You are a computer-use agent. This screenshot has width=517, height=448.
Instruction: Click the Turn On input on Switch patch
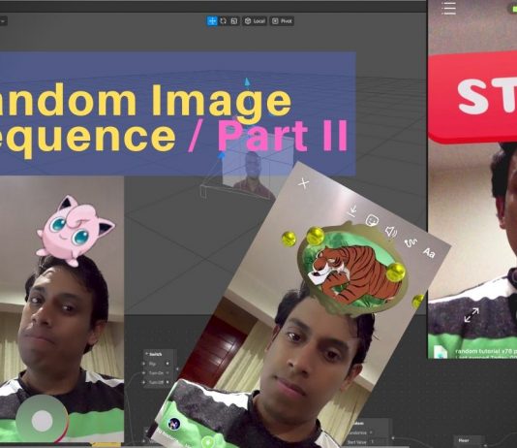point(143,372)
